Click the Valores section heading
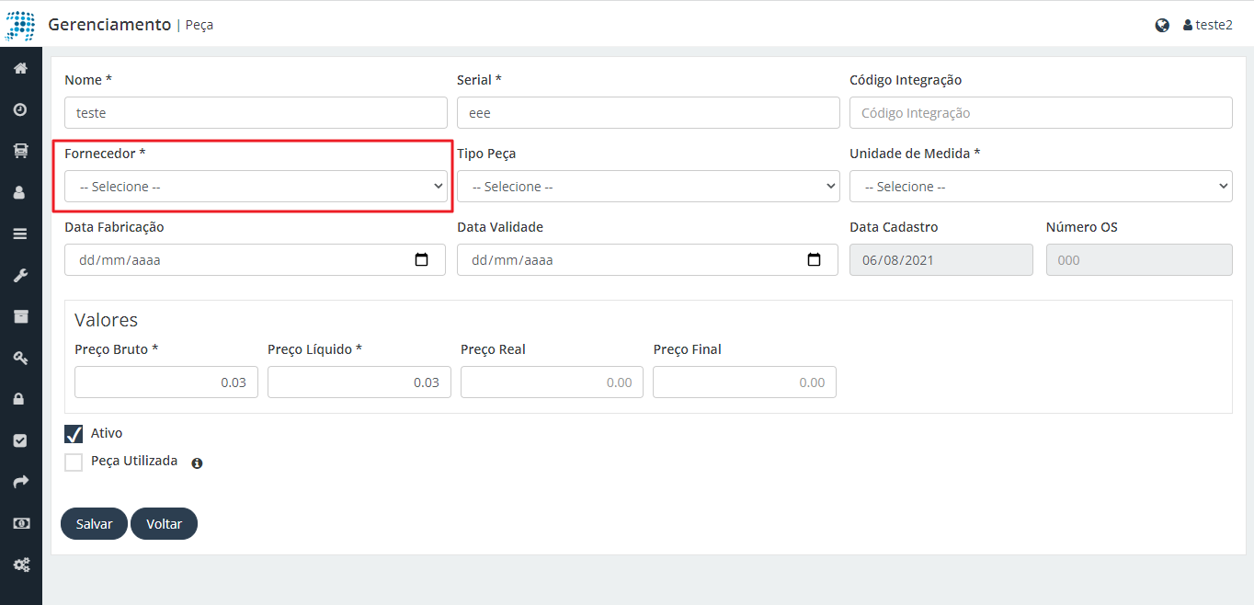The width and height of the screenshot is (1254, 605). tap(106, 320)
